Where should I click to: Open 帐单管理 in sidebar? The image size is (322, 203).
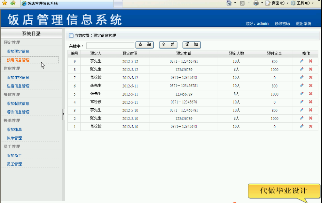pos(14,138)
